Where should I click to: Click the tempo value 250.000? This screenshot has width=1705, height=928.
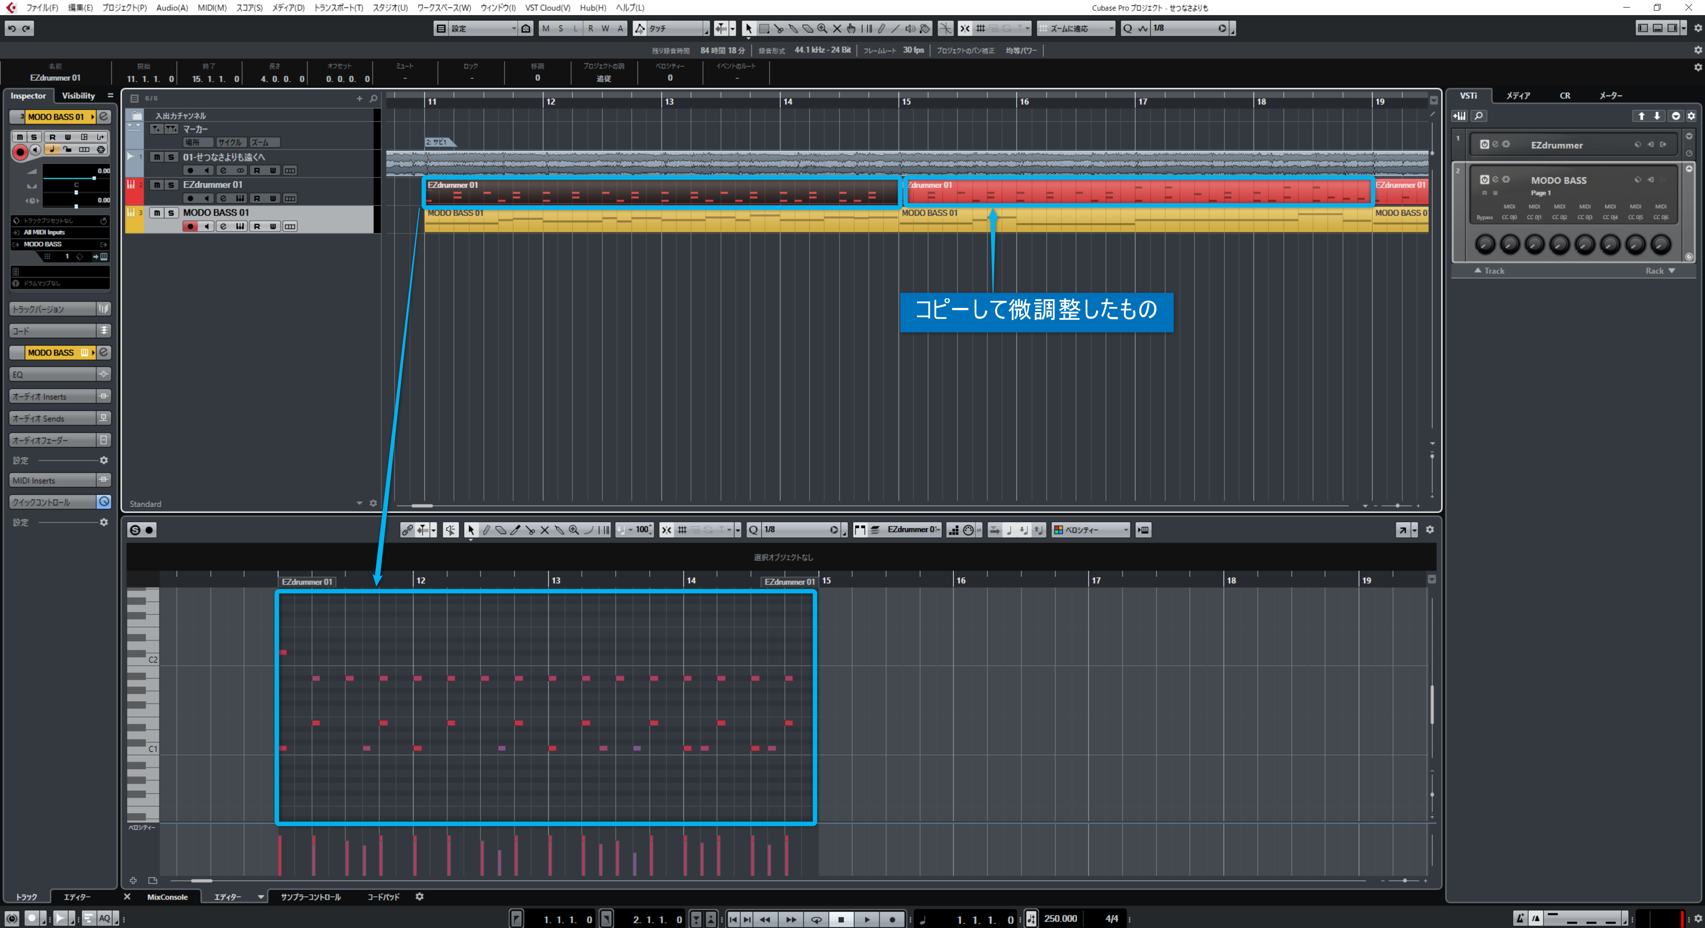pyautogui.click(x=1060, y=919)
